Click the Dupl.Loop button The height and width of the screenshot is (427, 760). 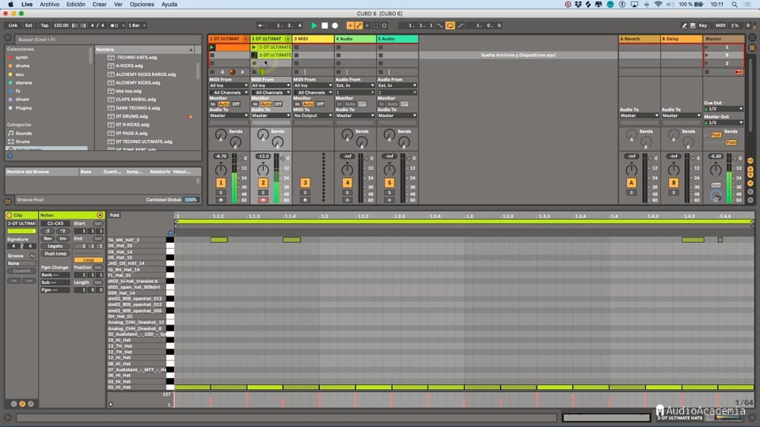pyautogui.click(x=55, y=253)
